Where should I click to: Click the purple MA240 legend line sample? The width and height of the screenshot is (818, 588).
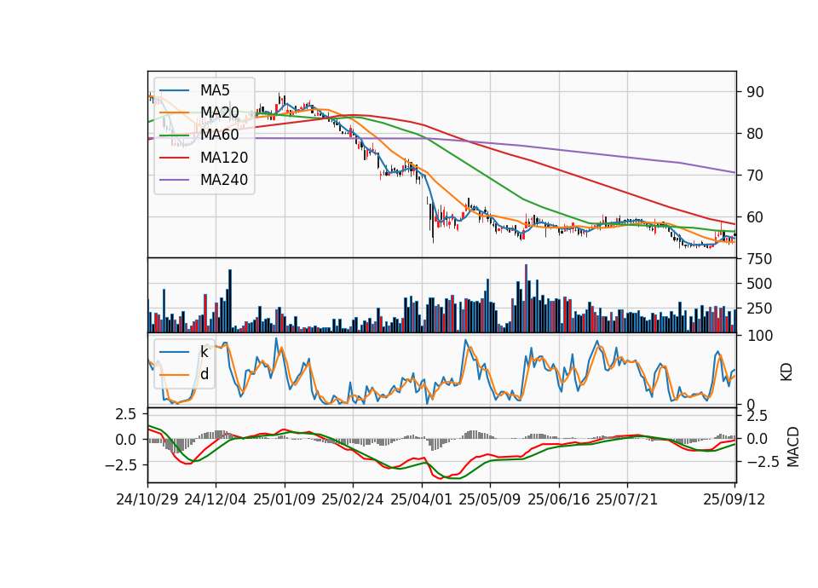tap(174, 180)
